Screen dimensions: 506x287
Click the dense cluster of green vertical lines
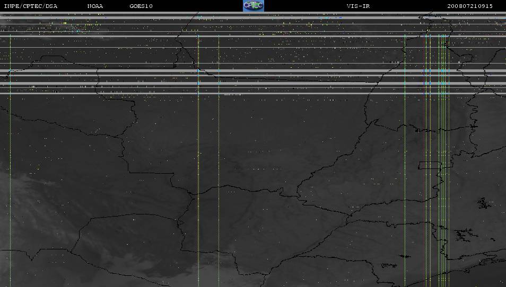coord(444,161)
